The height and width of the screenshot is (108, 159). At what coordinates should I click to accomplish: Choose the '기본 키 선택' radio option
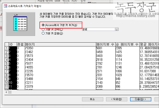coord(43,30)
